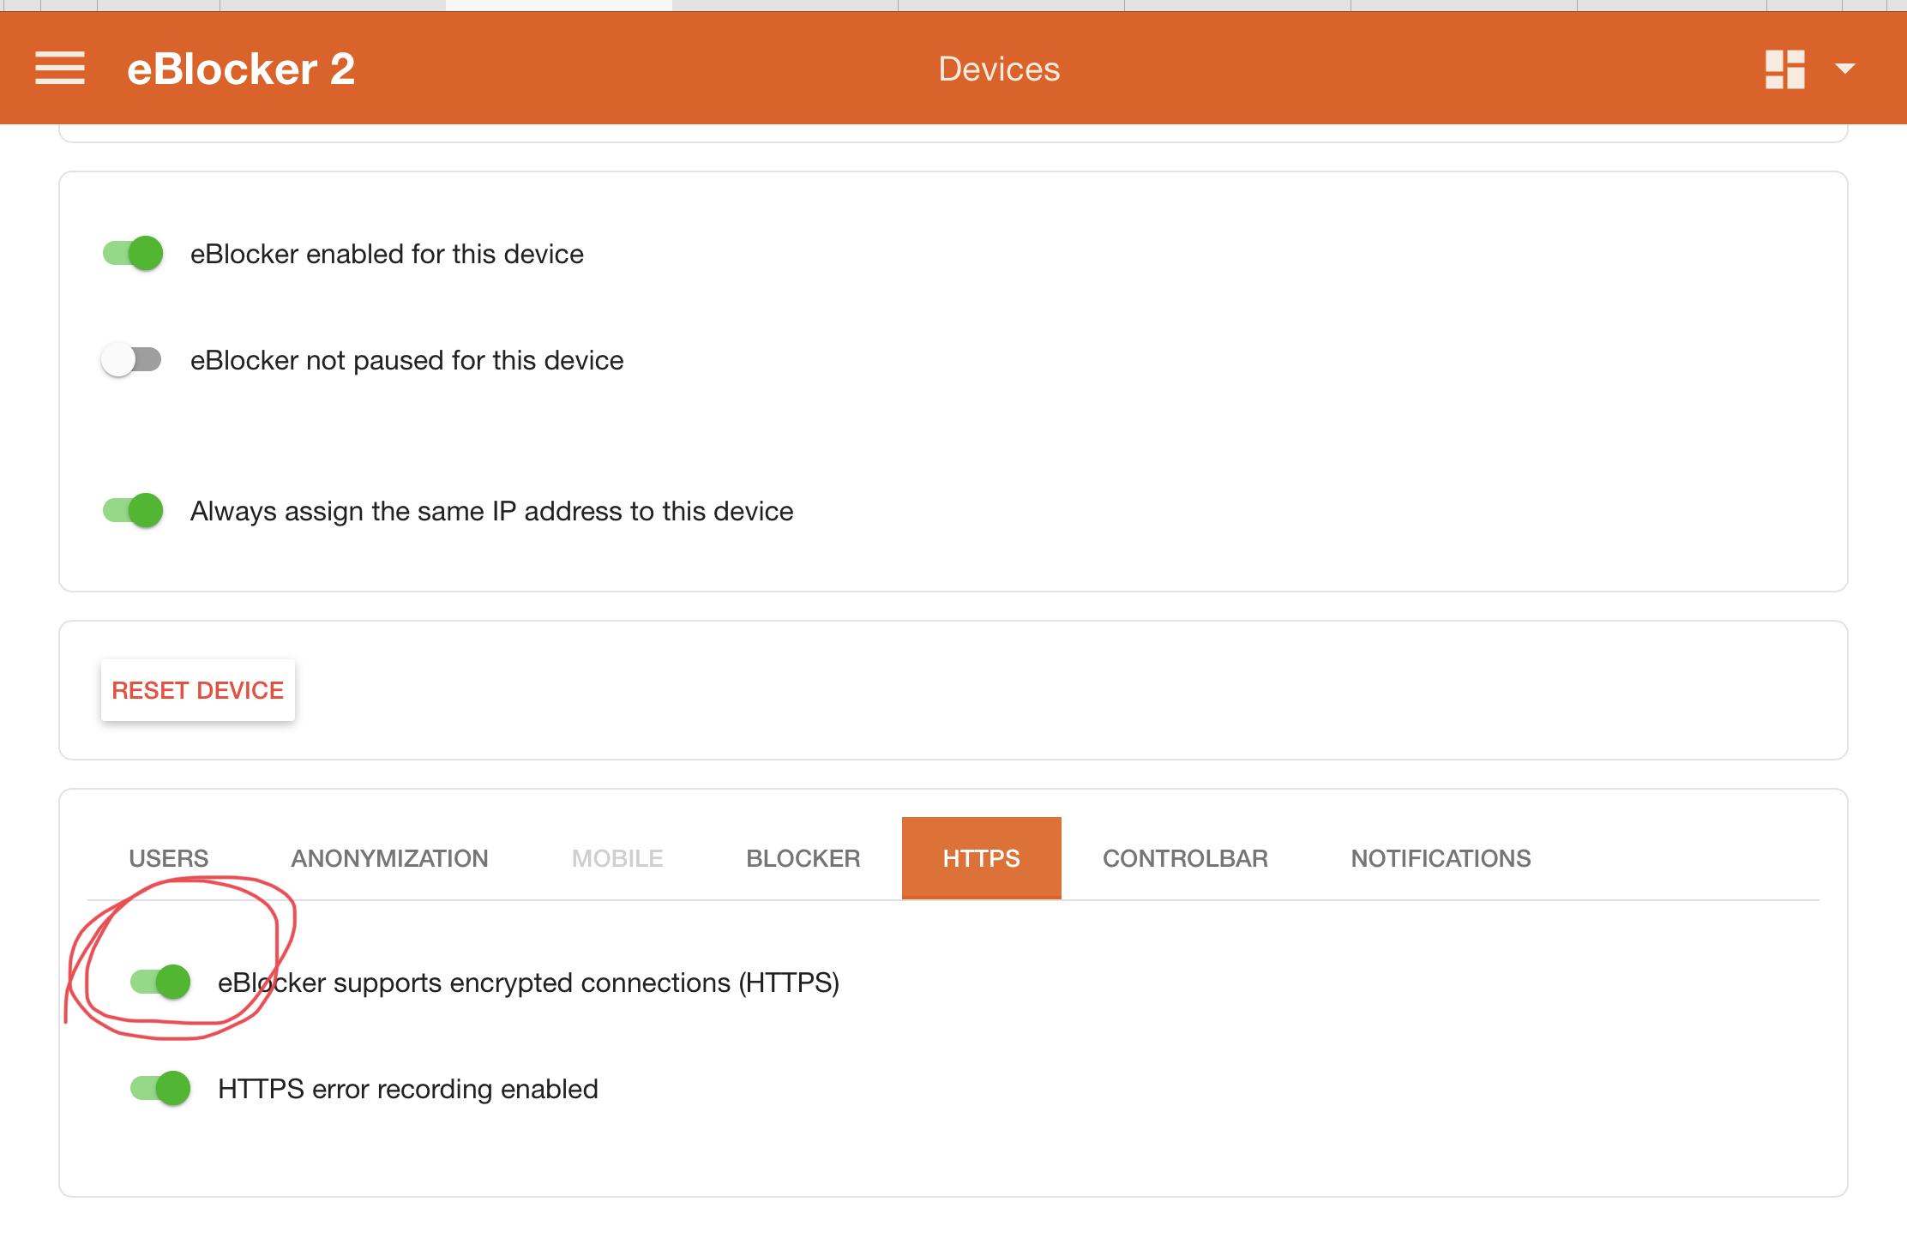Viewport: 1907px width, 1256px height.
Task: Click the Devices page heading
Action: (x=999, y=69)
